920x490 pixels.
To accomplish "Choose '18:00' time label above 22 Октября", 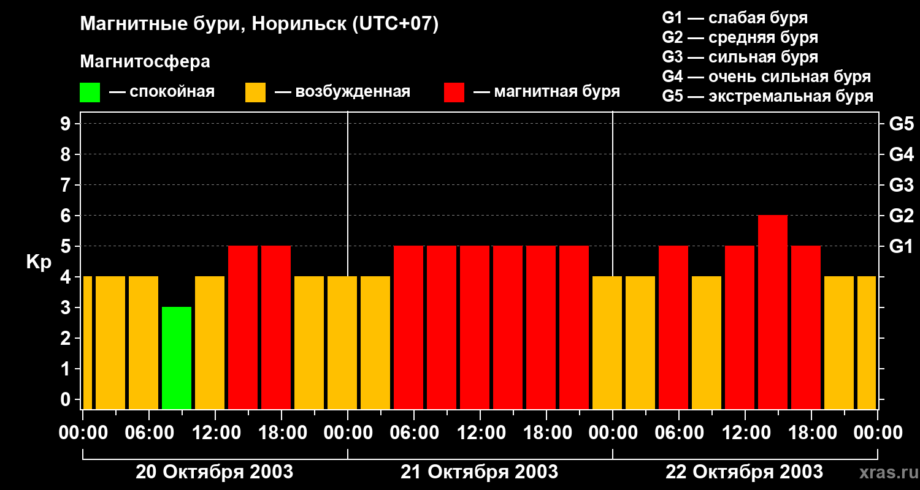I will (x=811, y=432).
